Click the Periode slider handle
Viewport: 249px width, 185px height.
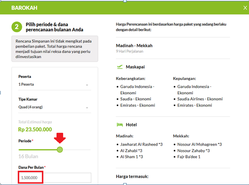(60, 149)
